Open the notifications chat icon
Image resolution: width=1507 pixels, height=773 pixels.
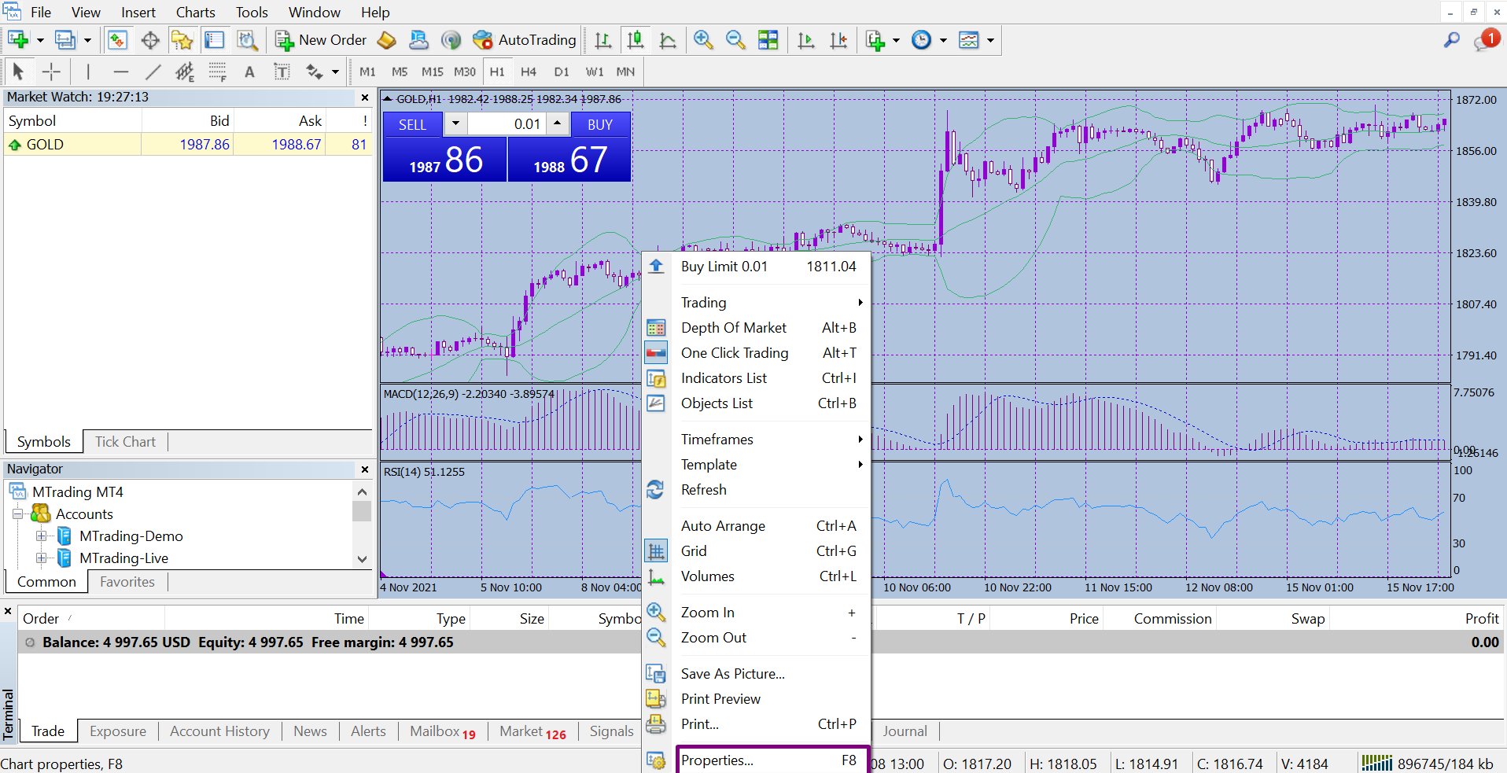pyautogui.click(x=1485, y=40)
